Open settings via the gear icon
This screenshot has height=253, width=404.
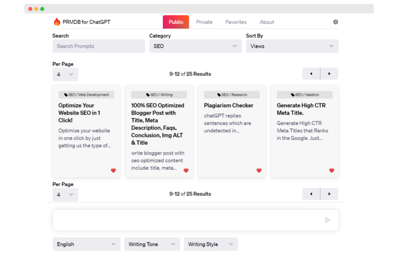(x=336, y=22)
